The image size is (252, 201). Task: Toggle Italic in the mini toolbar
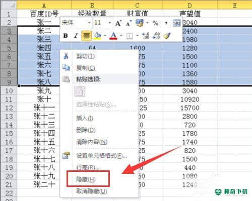pos(76,36)
